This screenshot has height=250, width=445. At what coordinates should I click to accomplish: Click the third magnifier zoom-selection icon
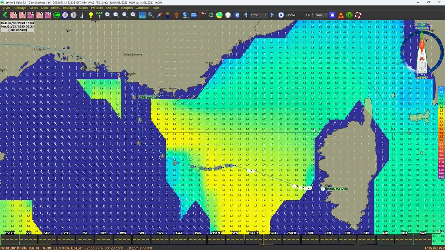(x=125, y=15)
